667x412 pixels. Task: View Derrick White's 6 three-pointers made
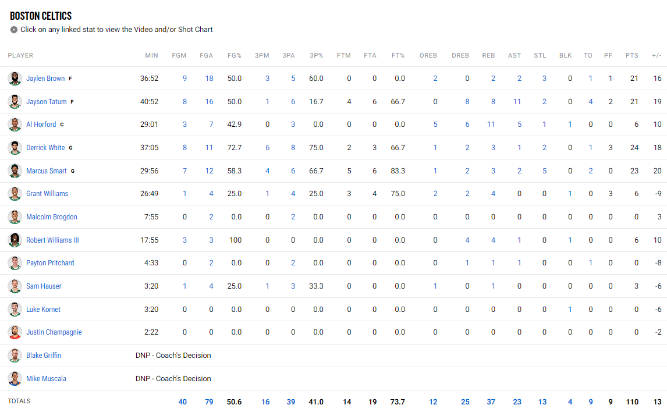click(x=267, y=148)
